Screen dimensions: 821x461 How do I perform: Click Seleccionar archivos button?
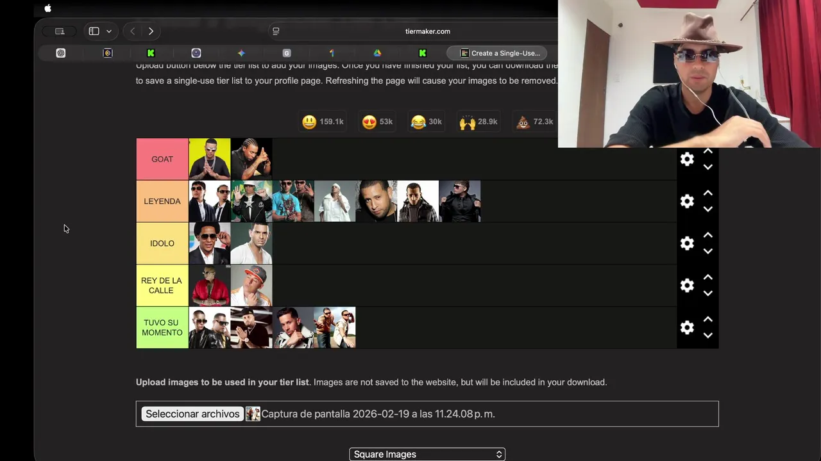point(192,414)
